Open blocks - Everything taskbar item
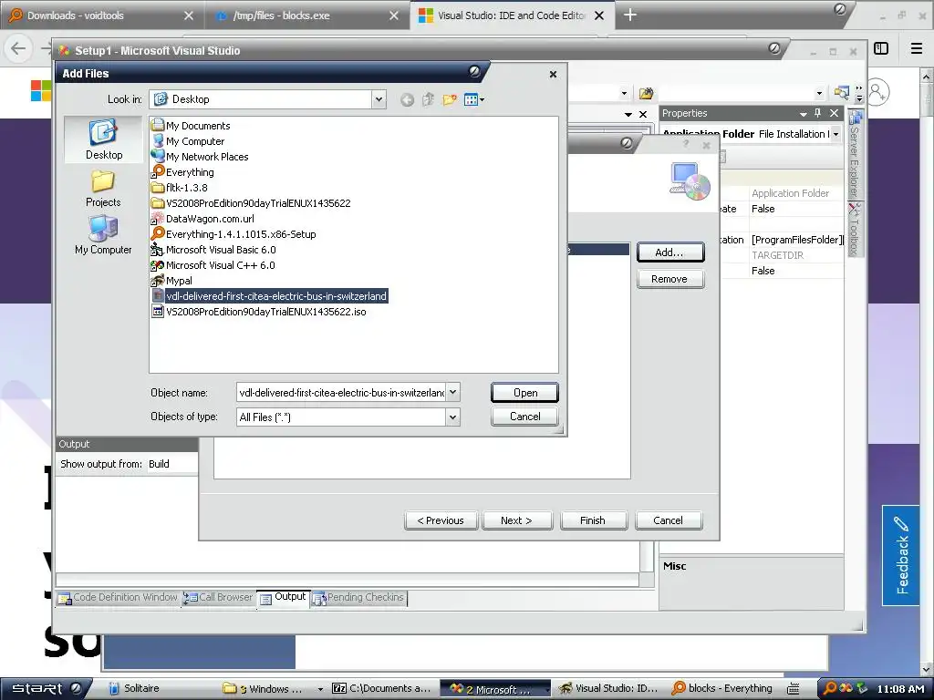 click(x=722, y=689)
